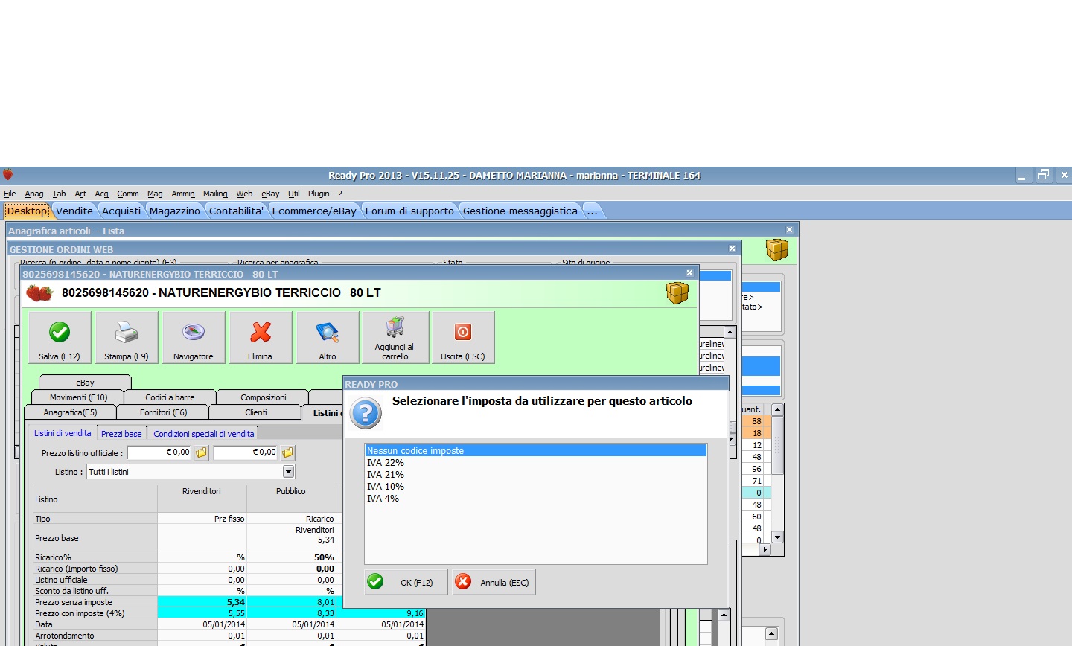Select 'IVA 22%' in the tax list
Viewport: 1072px width, 646px height.
coord(535,463)
